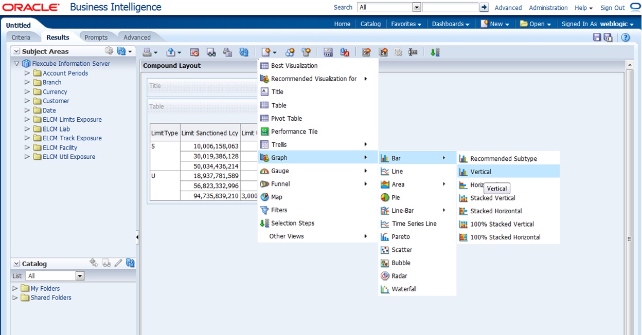Click the Sign Out link
Screen dimensions: 642x335
[613, 8]
